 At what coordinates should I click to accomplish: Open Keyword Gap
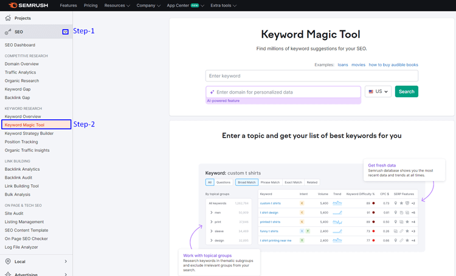[18, 89]
